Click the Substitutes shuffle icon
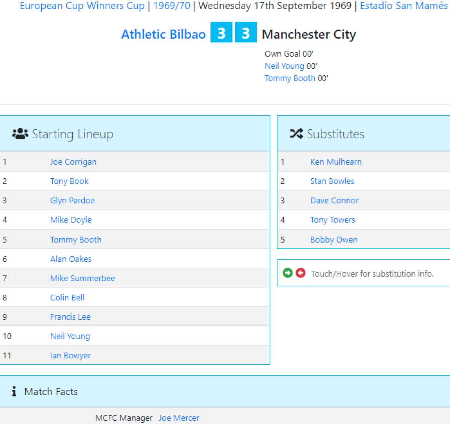This screenshot has width=450, height=424. tap(296, 134)
